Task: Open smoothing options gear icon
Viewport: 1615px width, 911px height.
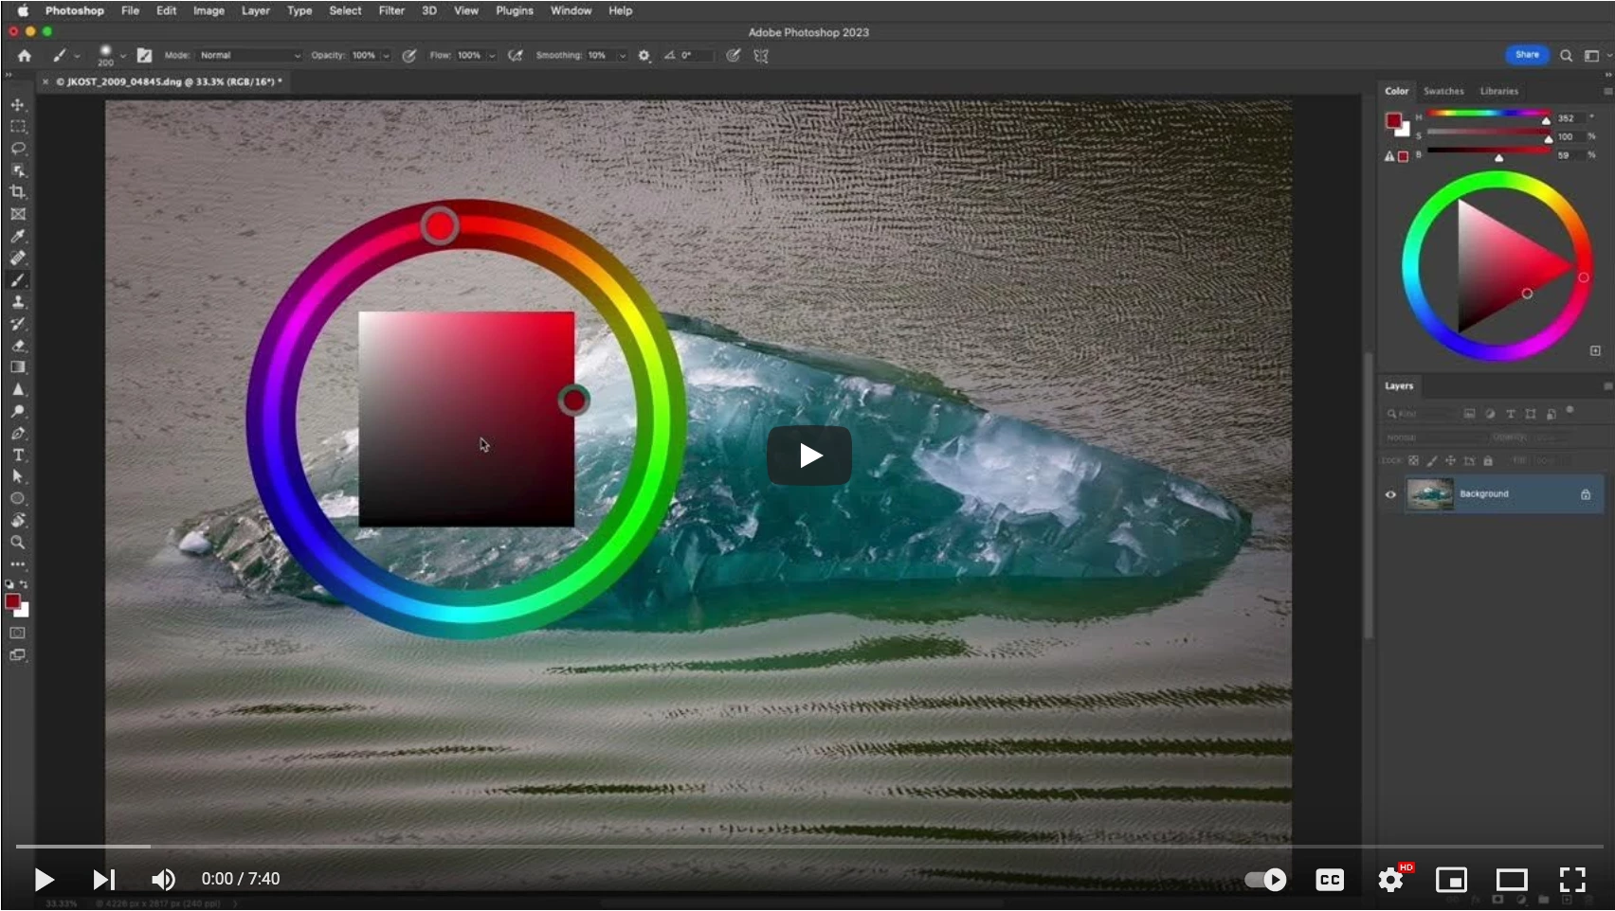Action: 644,56
